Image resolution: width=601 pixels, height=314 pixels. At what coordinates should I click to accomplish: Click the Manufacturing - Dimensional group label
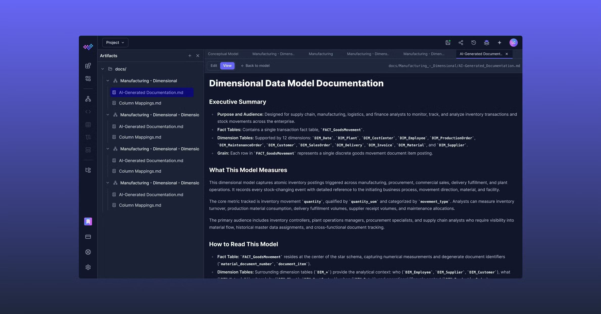(149, 81)
